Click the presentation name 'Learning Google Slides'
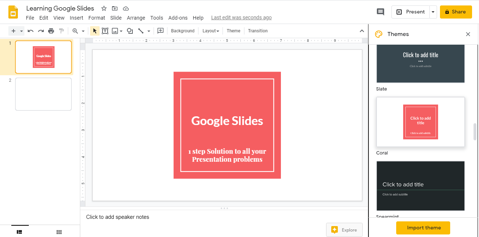 [60, 8]
